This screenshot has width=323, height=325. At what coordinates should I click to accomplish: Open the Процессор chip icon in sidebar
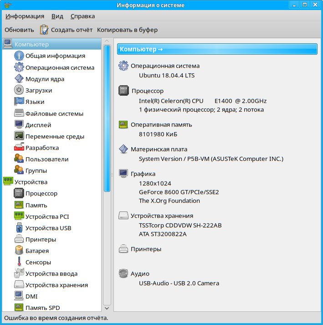(19, 193)
